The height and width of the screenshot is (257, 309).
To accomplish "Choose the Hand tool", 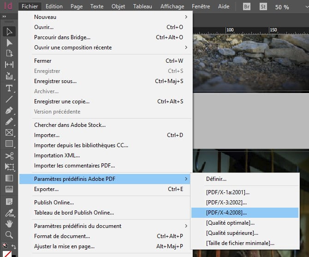I will (x=9, y=223).
